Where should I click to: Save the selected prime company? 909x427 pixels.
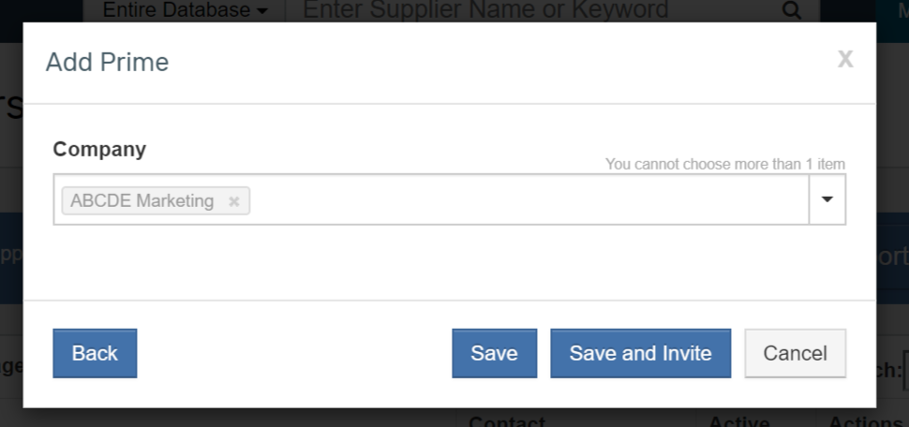click(x=495, y=353)
